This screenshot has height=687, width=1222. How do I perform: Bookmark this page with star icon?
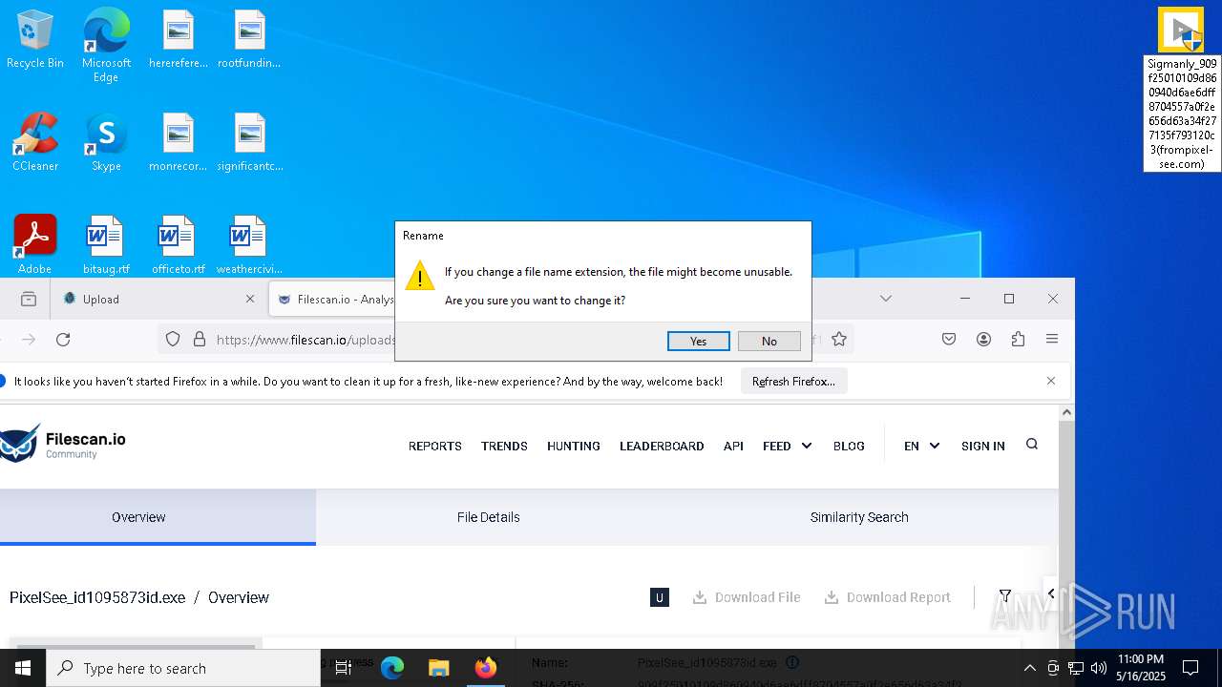pos(839,339)
